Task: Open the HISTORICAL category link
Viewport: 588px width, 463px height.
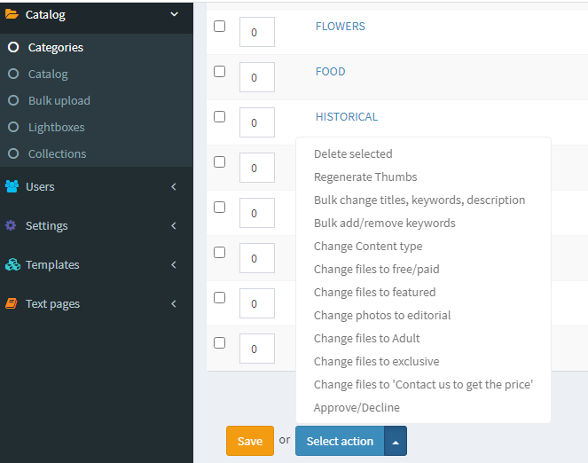Action: pos(347,116)
